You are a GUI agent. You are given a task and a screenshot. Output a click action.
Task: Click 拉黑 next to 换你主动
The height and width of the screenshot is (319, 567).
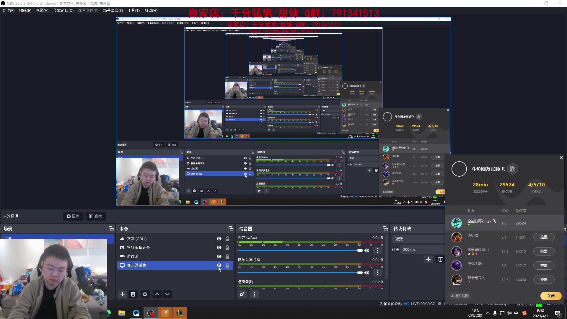[544, 266]
